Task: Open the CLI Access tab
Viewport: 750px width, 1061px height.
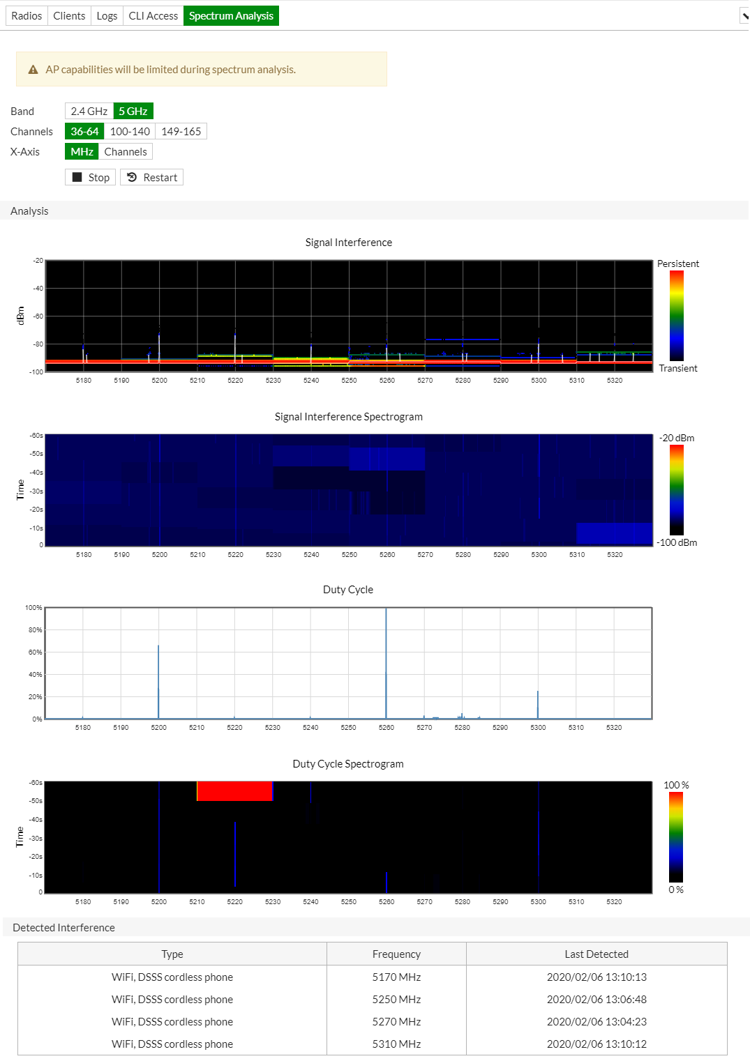Action: (x=153, y=15)
